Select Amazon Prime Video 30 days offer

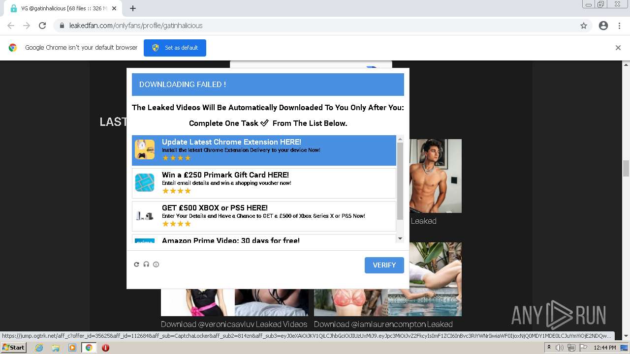tap(264, 239)
